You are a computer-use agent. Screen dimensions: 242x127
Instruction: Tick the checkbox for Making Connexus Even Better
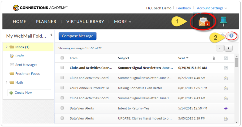tap(62, 88)
